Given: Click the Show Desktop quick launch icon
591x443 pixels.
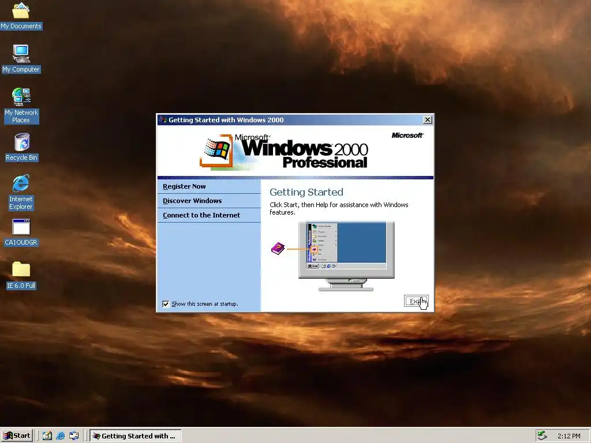Looking at the screenshot, I should coord(47,436).
